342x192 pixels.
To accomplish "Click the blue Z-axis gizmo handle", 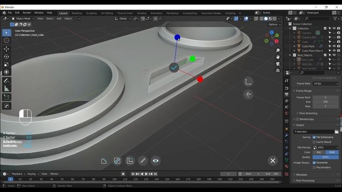I will pos(177,37).
